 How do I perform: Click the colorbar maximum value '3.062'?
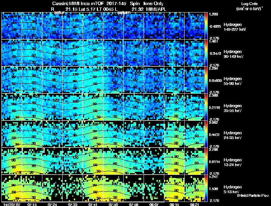[213, 122]
